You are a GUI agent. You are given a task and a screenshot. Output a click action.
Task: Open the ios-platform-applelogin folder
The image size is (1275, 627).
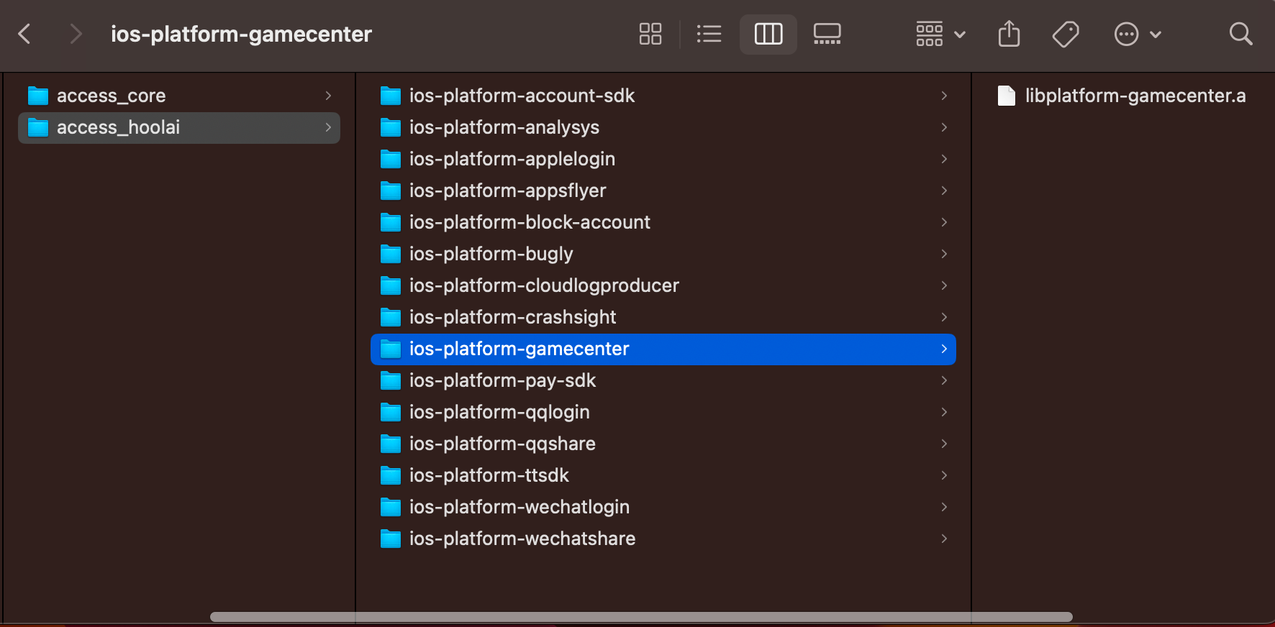pyautogui.click(x=663, y=159)
